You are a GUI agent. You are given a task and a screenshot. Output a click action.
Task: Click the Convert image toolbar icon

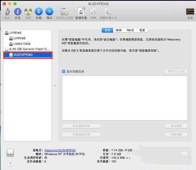coord(93,12)
